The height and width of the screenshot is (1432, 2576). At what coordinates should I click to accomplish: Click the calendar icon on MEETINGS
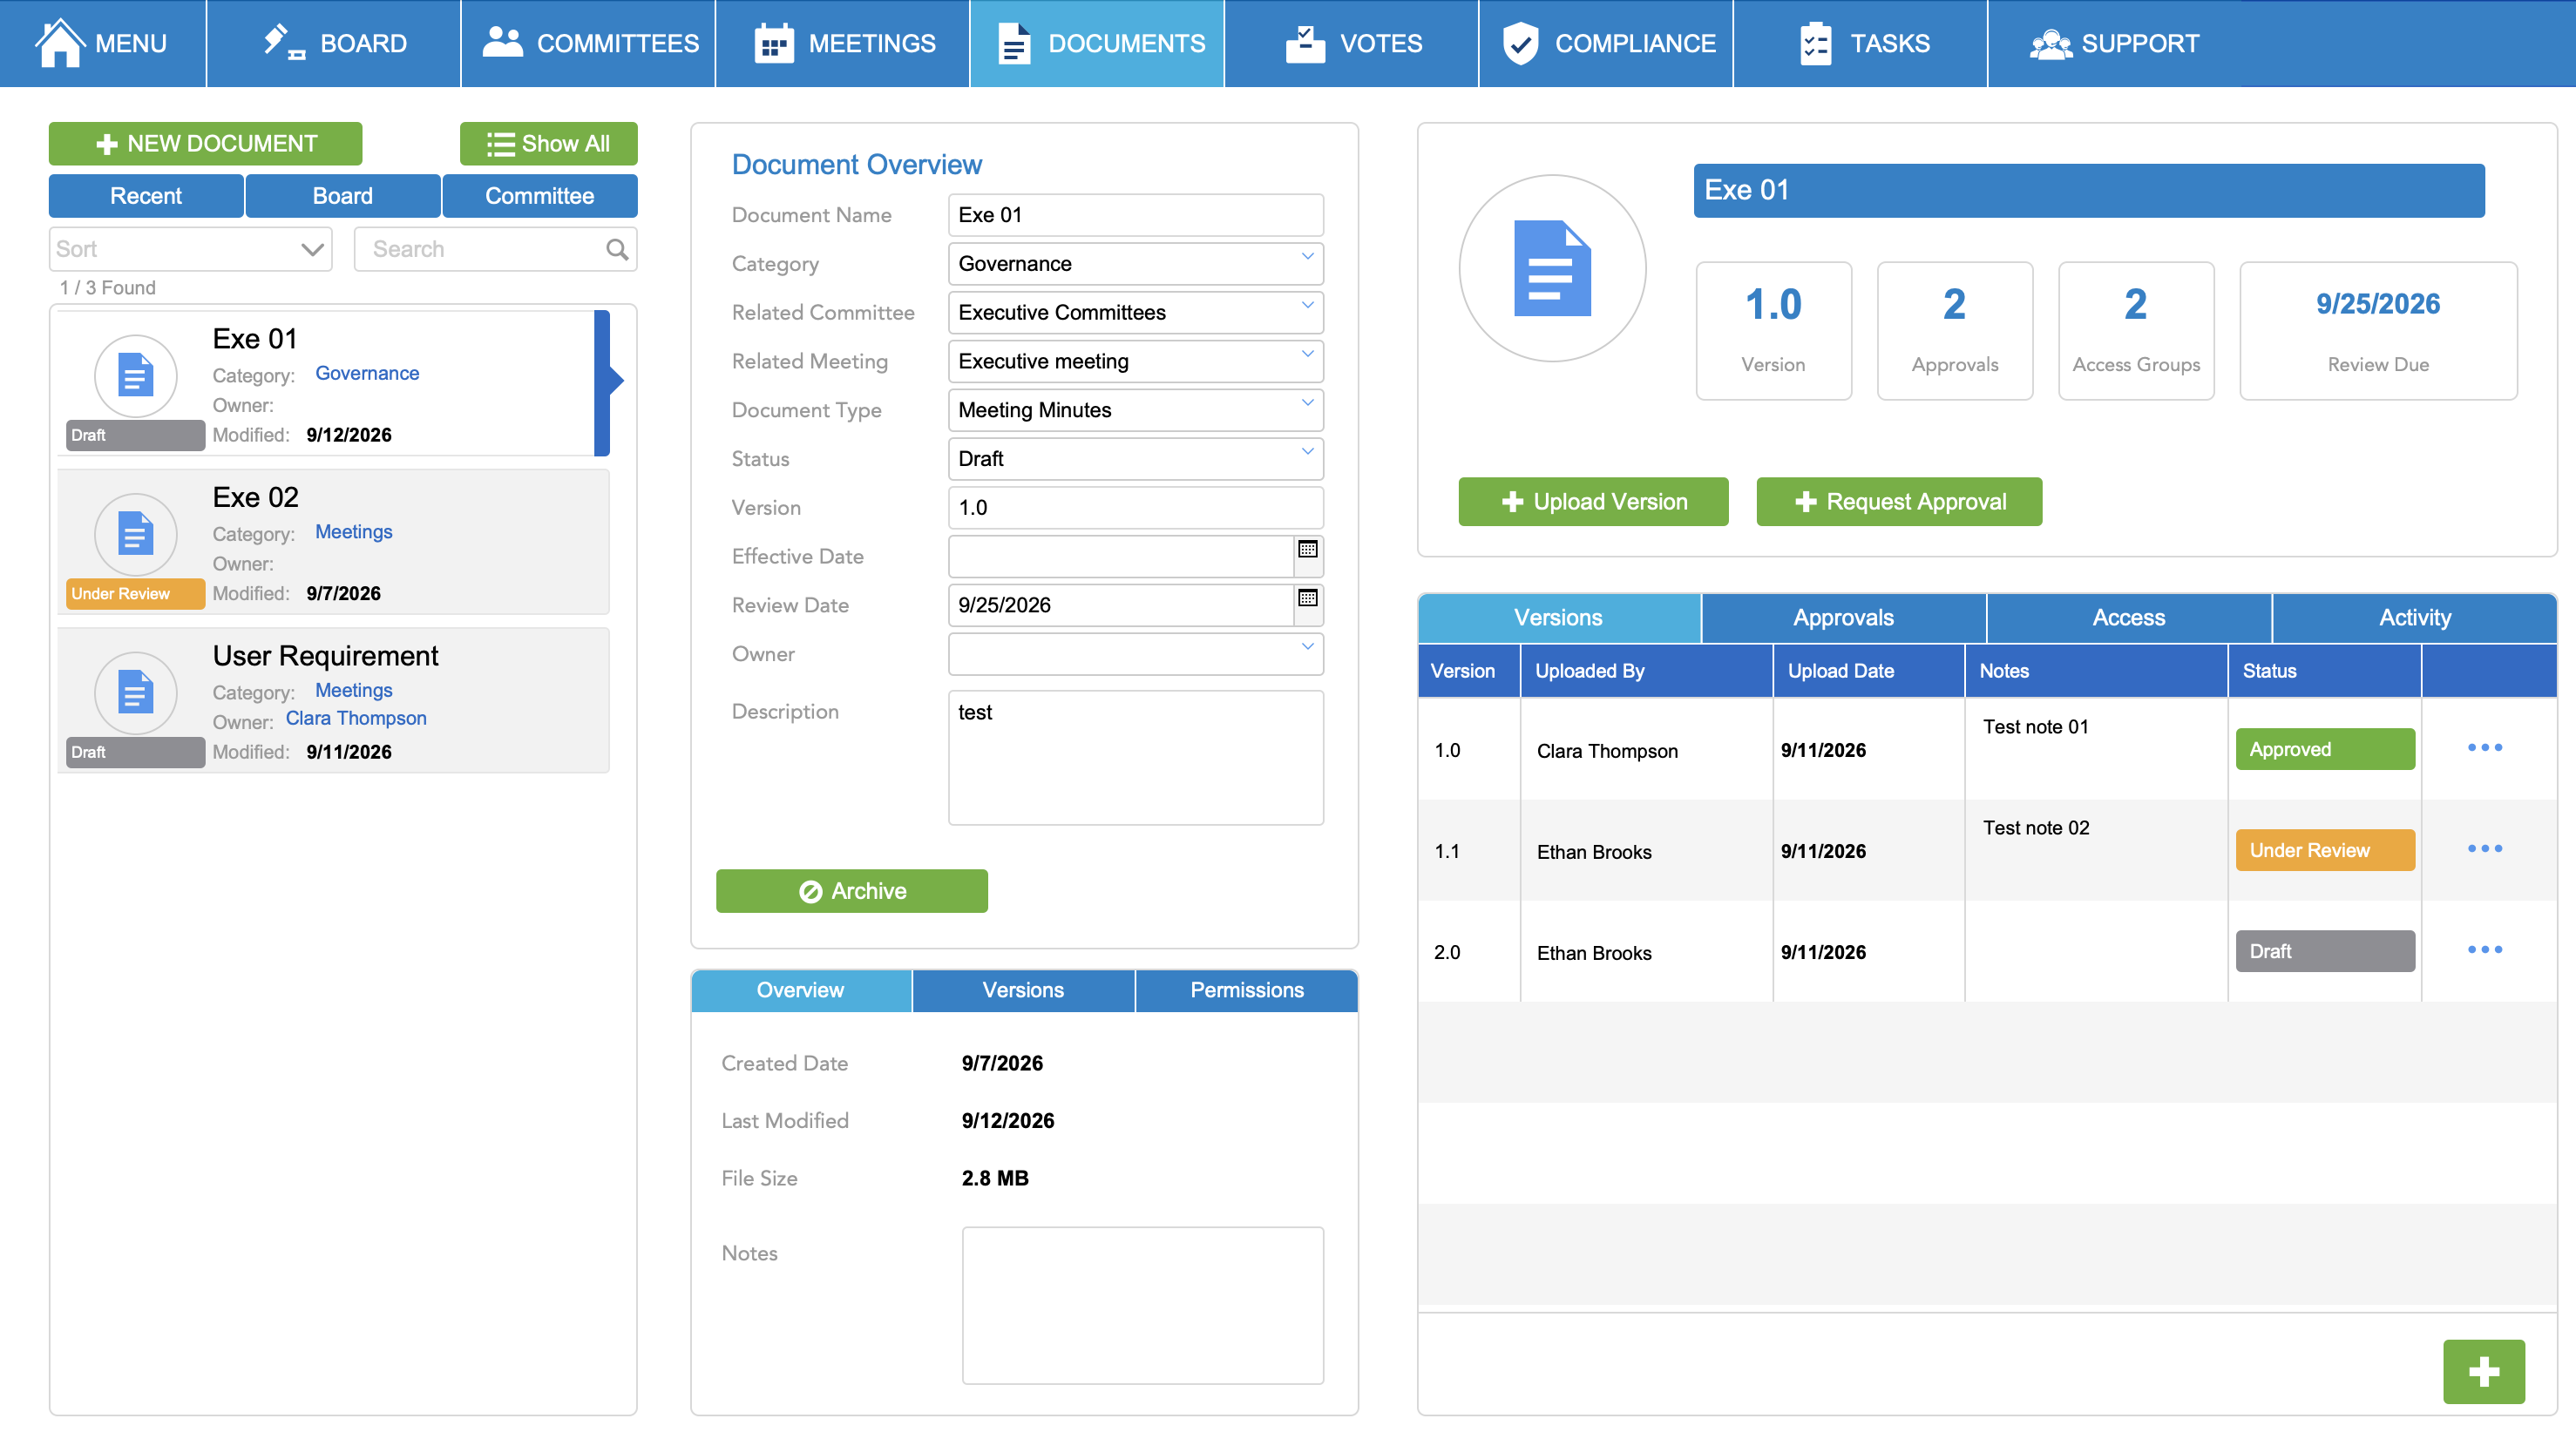click(x=774, y=43)
